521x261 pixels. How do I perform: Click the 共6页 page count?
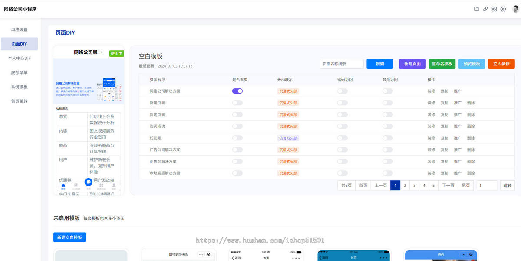346,186
